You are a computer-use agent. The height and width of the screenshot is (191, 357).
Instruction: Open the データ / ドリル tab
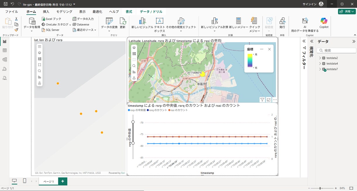tap(151, 12)
